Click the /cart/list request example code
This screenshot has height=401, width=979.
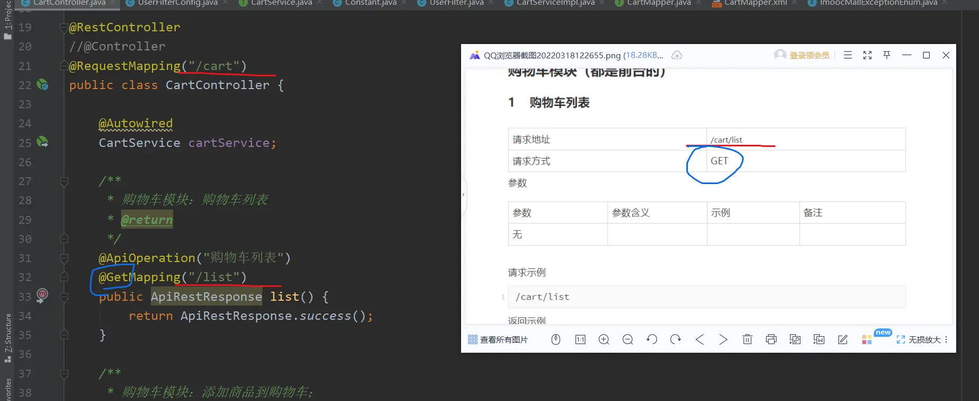point(542,297)
